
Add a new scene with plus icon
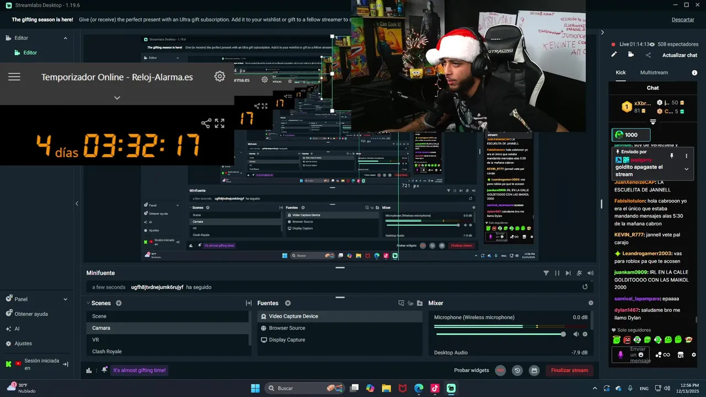point(119,303)
